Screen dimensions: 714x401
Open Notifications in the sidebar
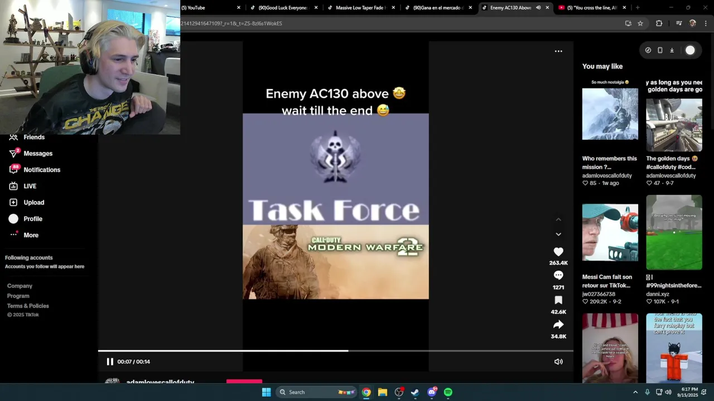(x=42, y=170)
